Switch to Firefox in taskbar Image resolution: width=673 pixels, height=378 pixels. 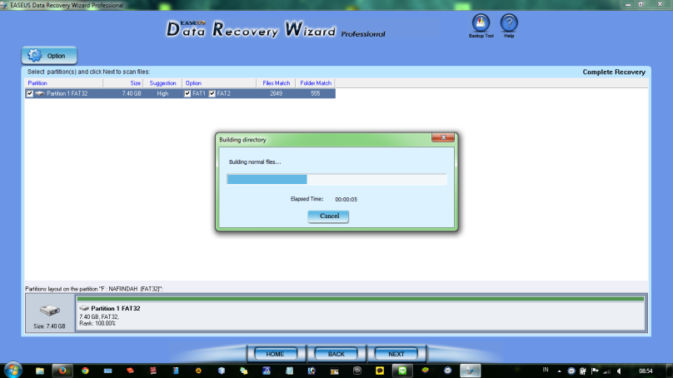click(x=62, y=371)
